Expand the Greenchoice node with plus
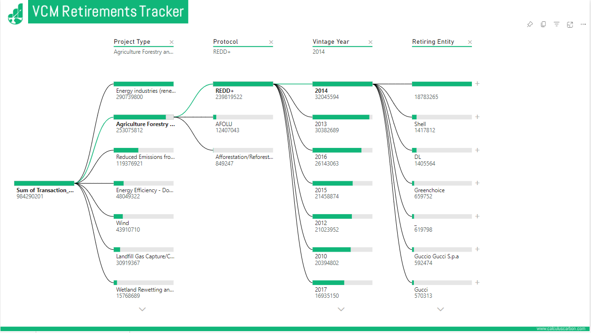 click(x=477, y=183)
